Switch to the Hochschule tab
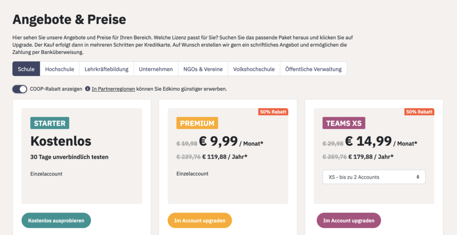Viewport: 457px width, 235px height. tap(60, 69)
